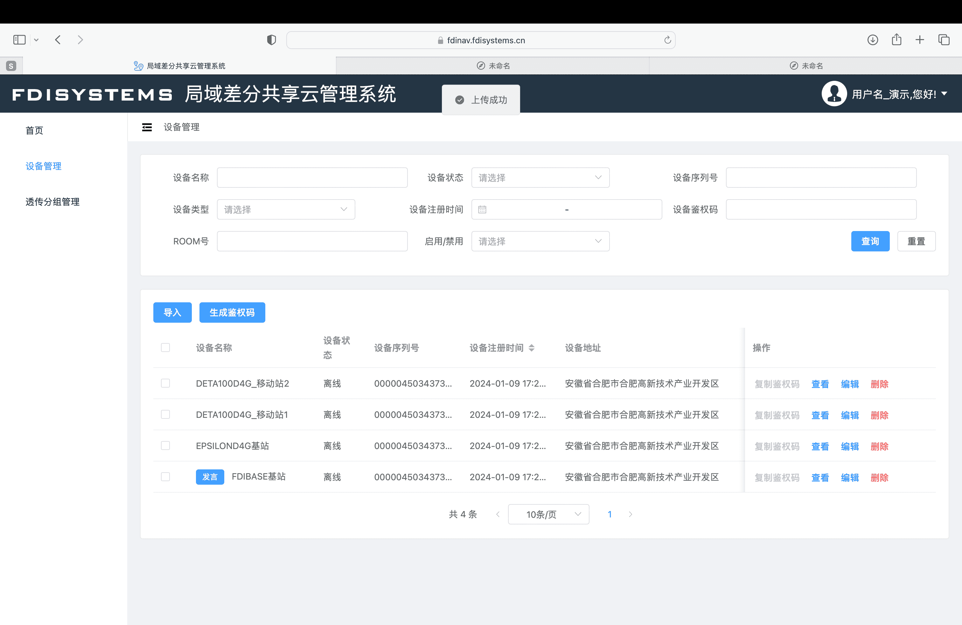Click the Safari share icon
The image size is (962, 625).
click(896, 39)
